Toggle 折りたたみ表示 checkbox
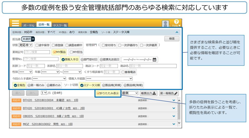249x138 pixels. (x=98, y=93)
